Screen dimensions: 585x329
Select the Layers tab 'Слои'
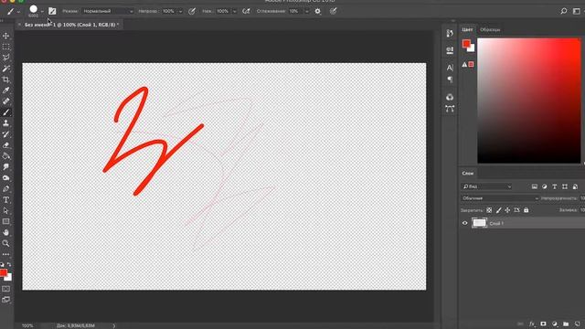coord(467,174)
